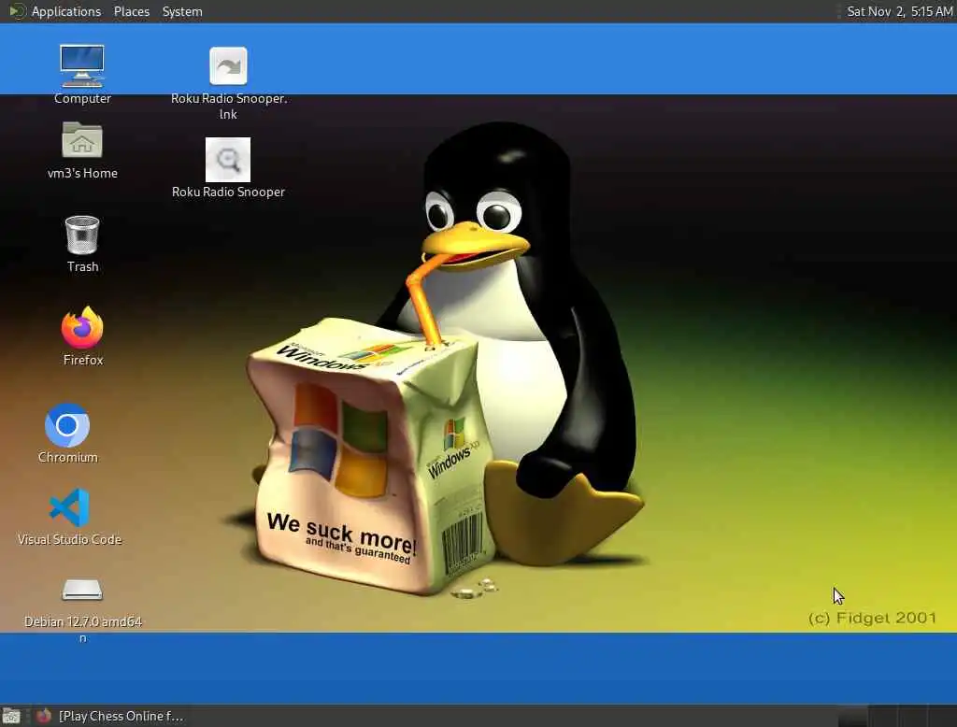Screen dimensions: 957x727
Task: Launch Firefox from the desktop
Action: 82,327
